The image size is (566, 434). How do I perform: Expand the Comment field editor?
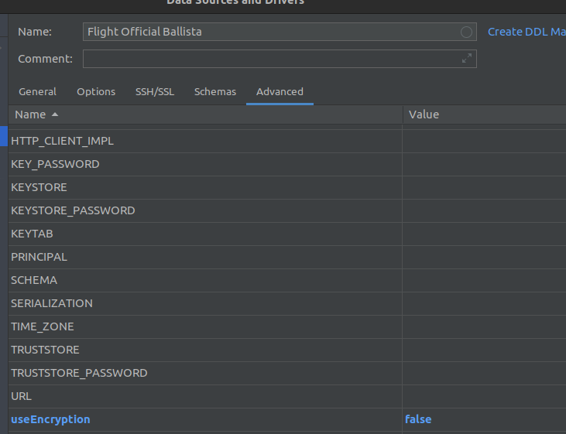[x=467, y=59]
